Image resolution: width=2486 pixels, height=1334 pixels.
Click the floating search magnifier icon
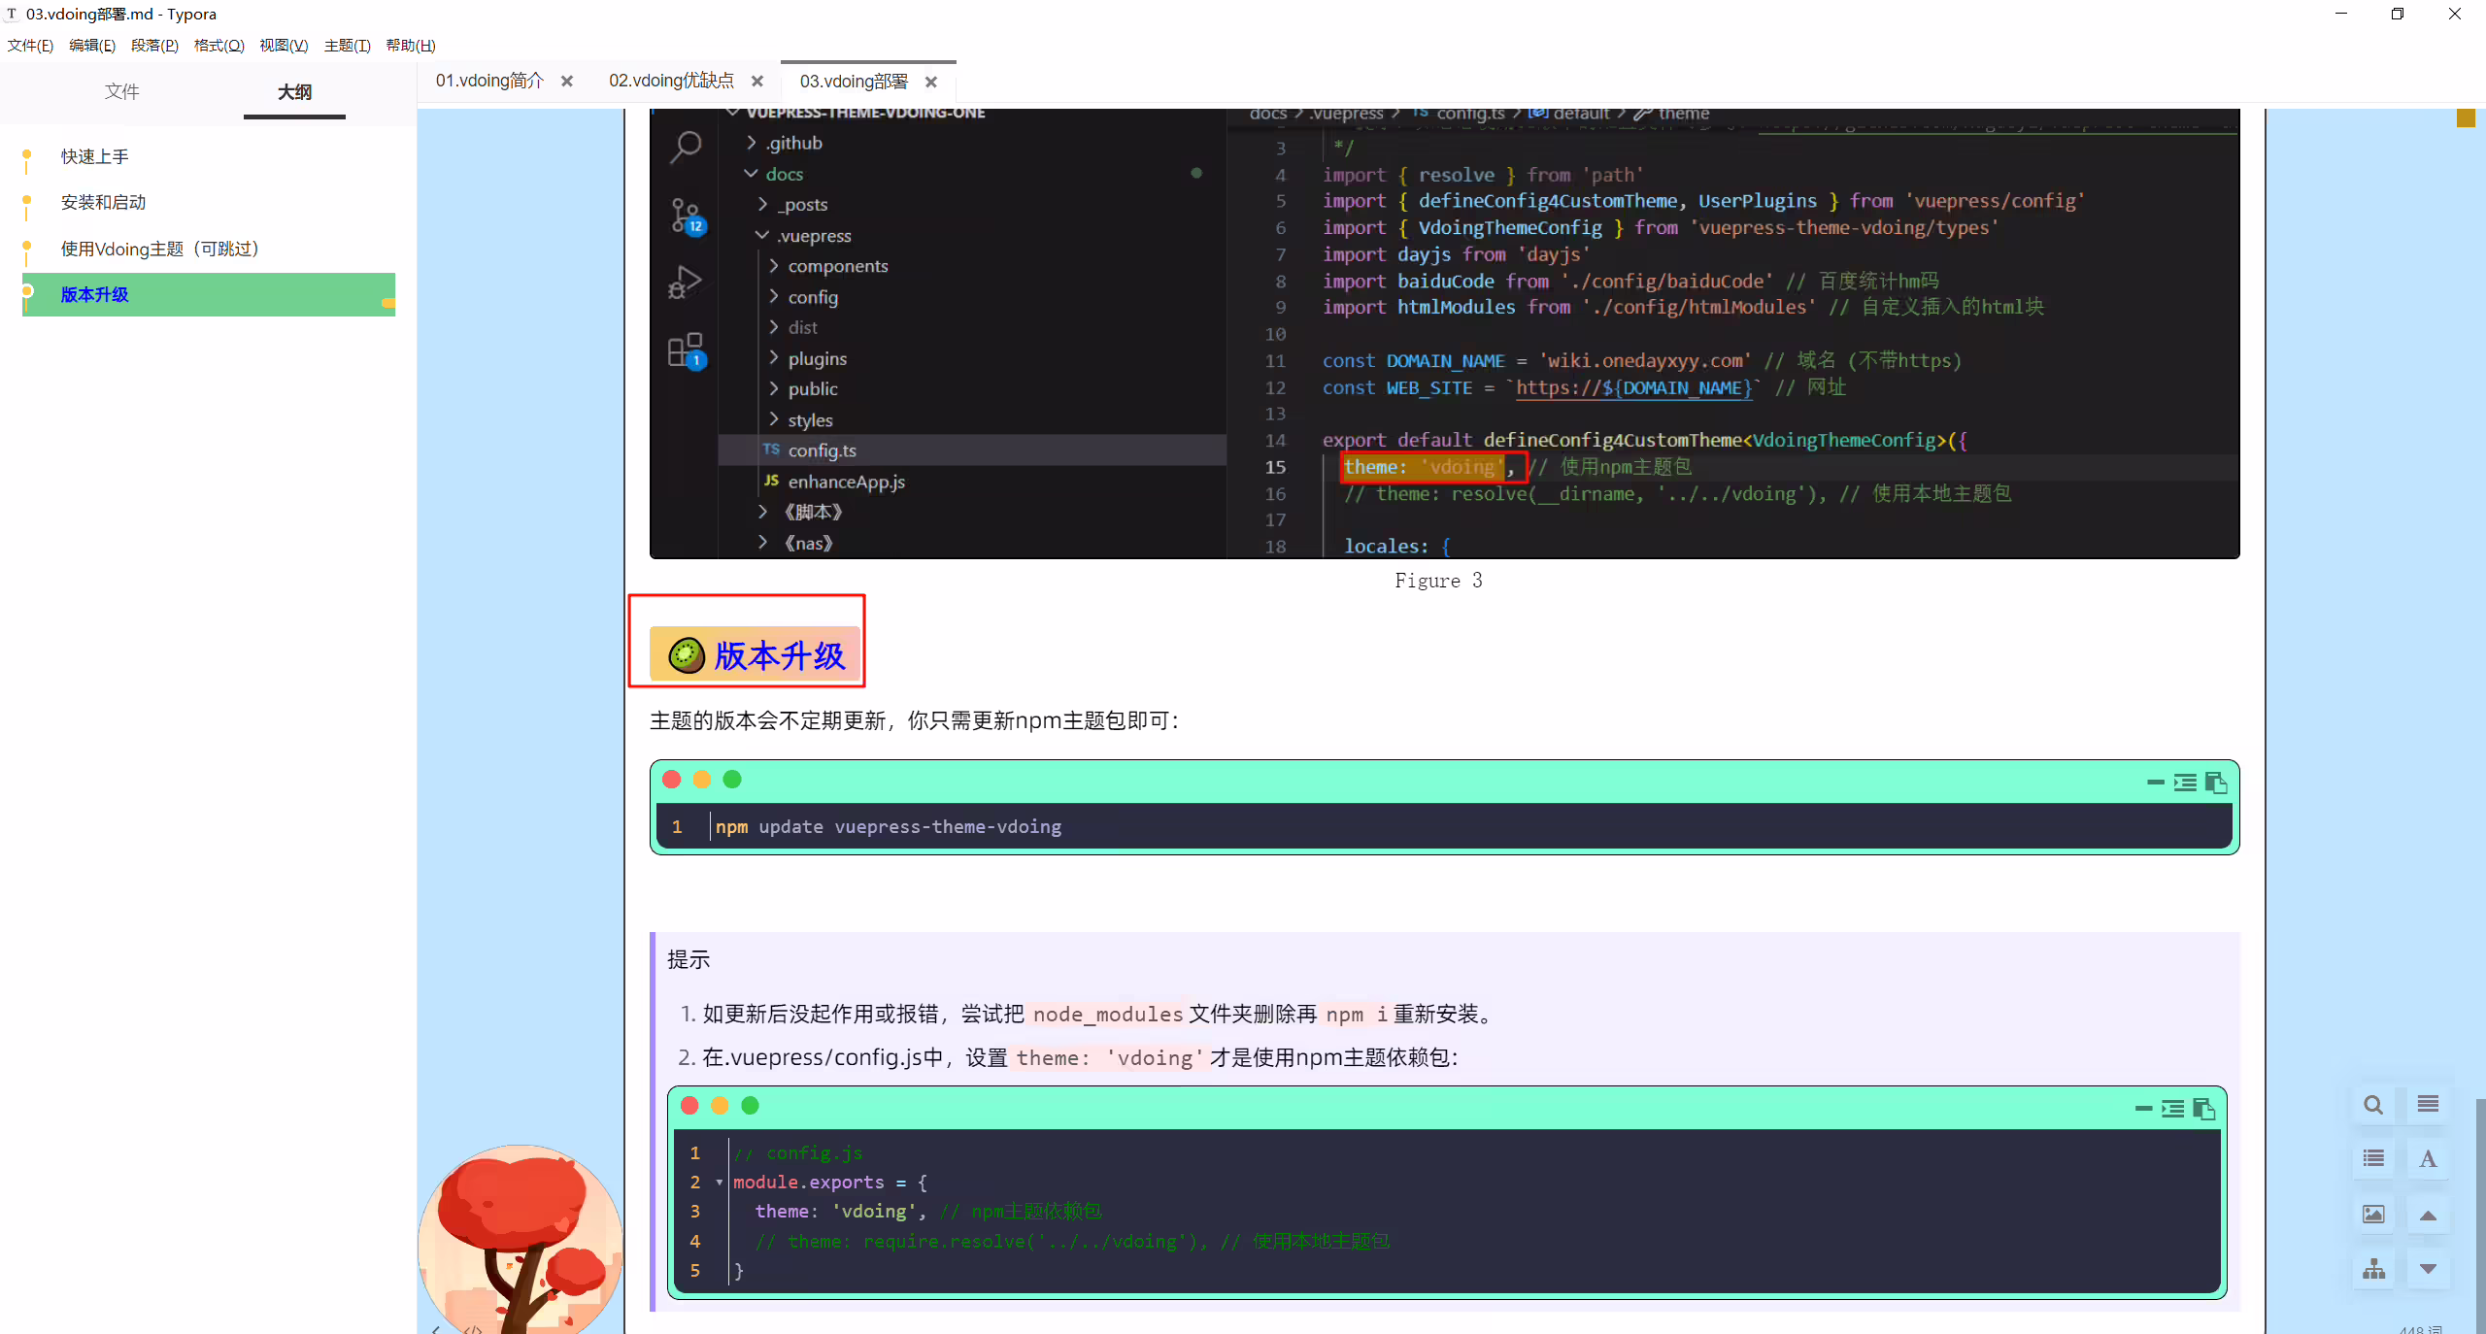[x=2373, y=1105]
